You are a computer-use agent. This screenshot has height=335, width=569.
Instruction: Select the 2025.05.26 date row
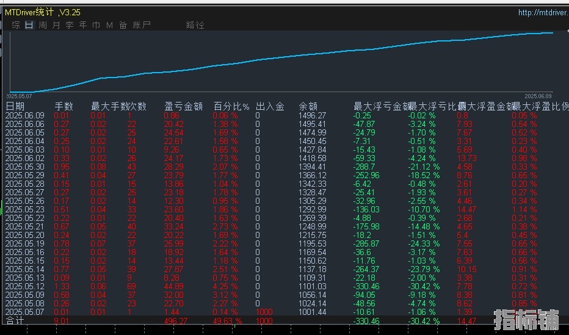pyautogui.click(x=24, y=201)
